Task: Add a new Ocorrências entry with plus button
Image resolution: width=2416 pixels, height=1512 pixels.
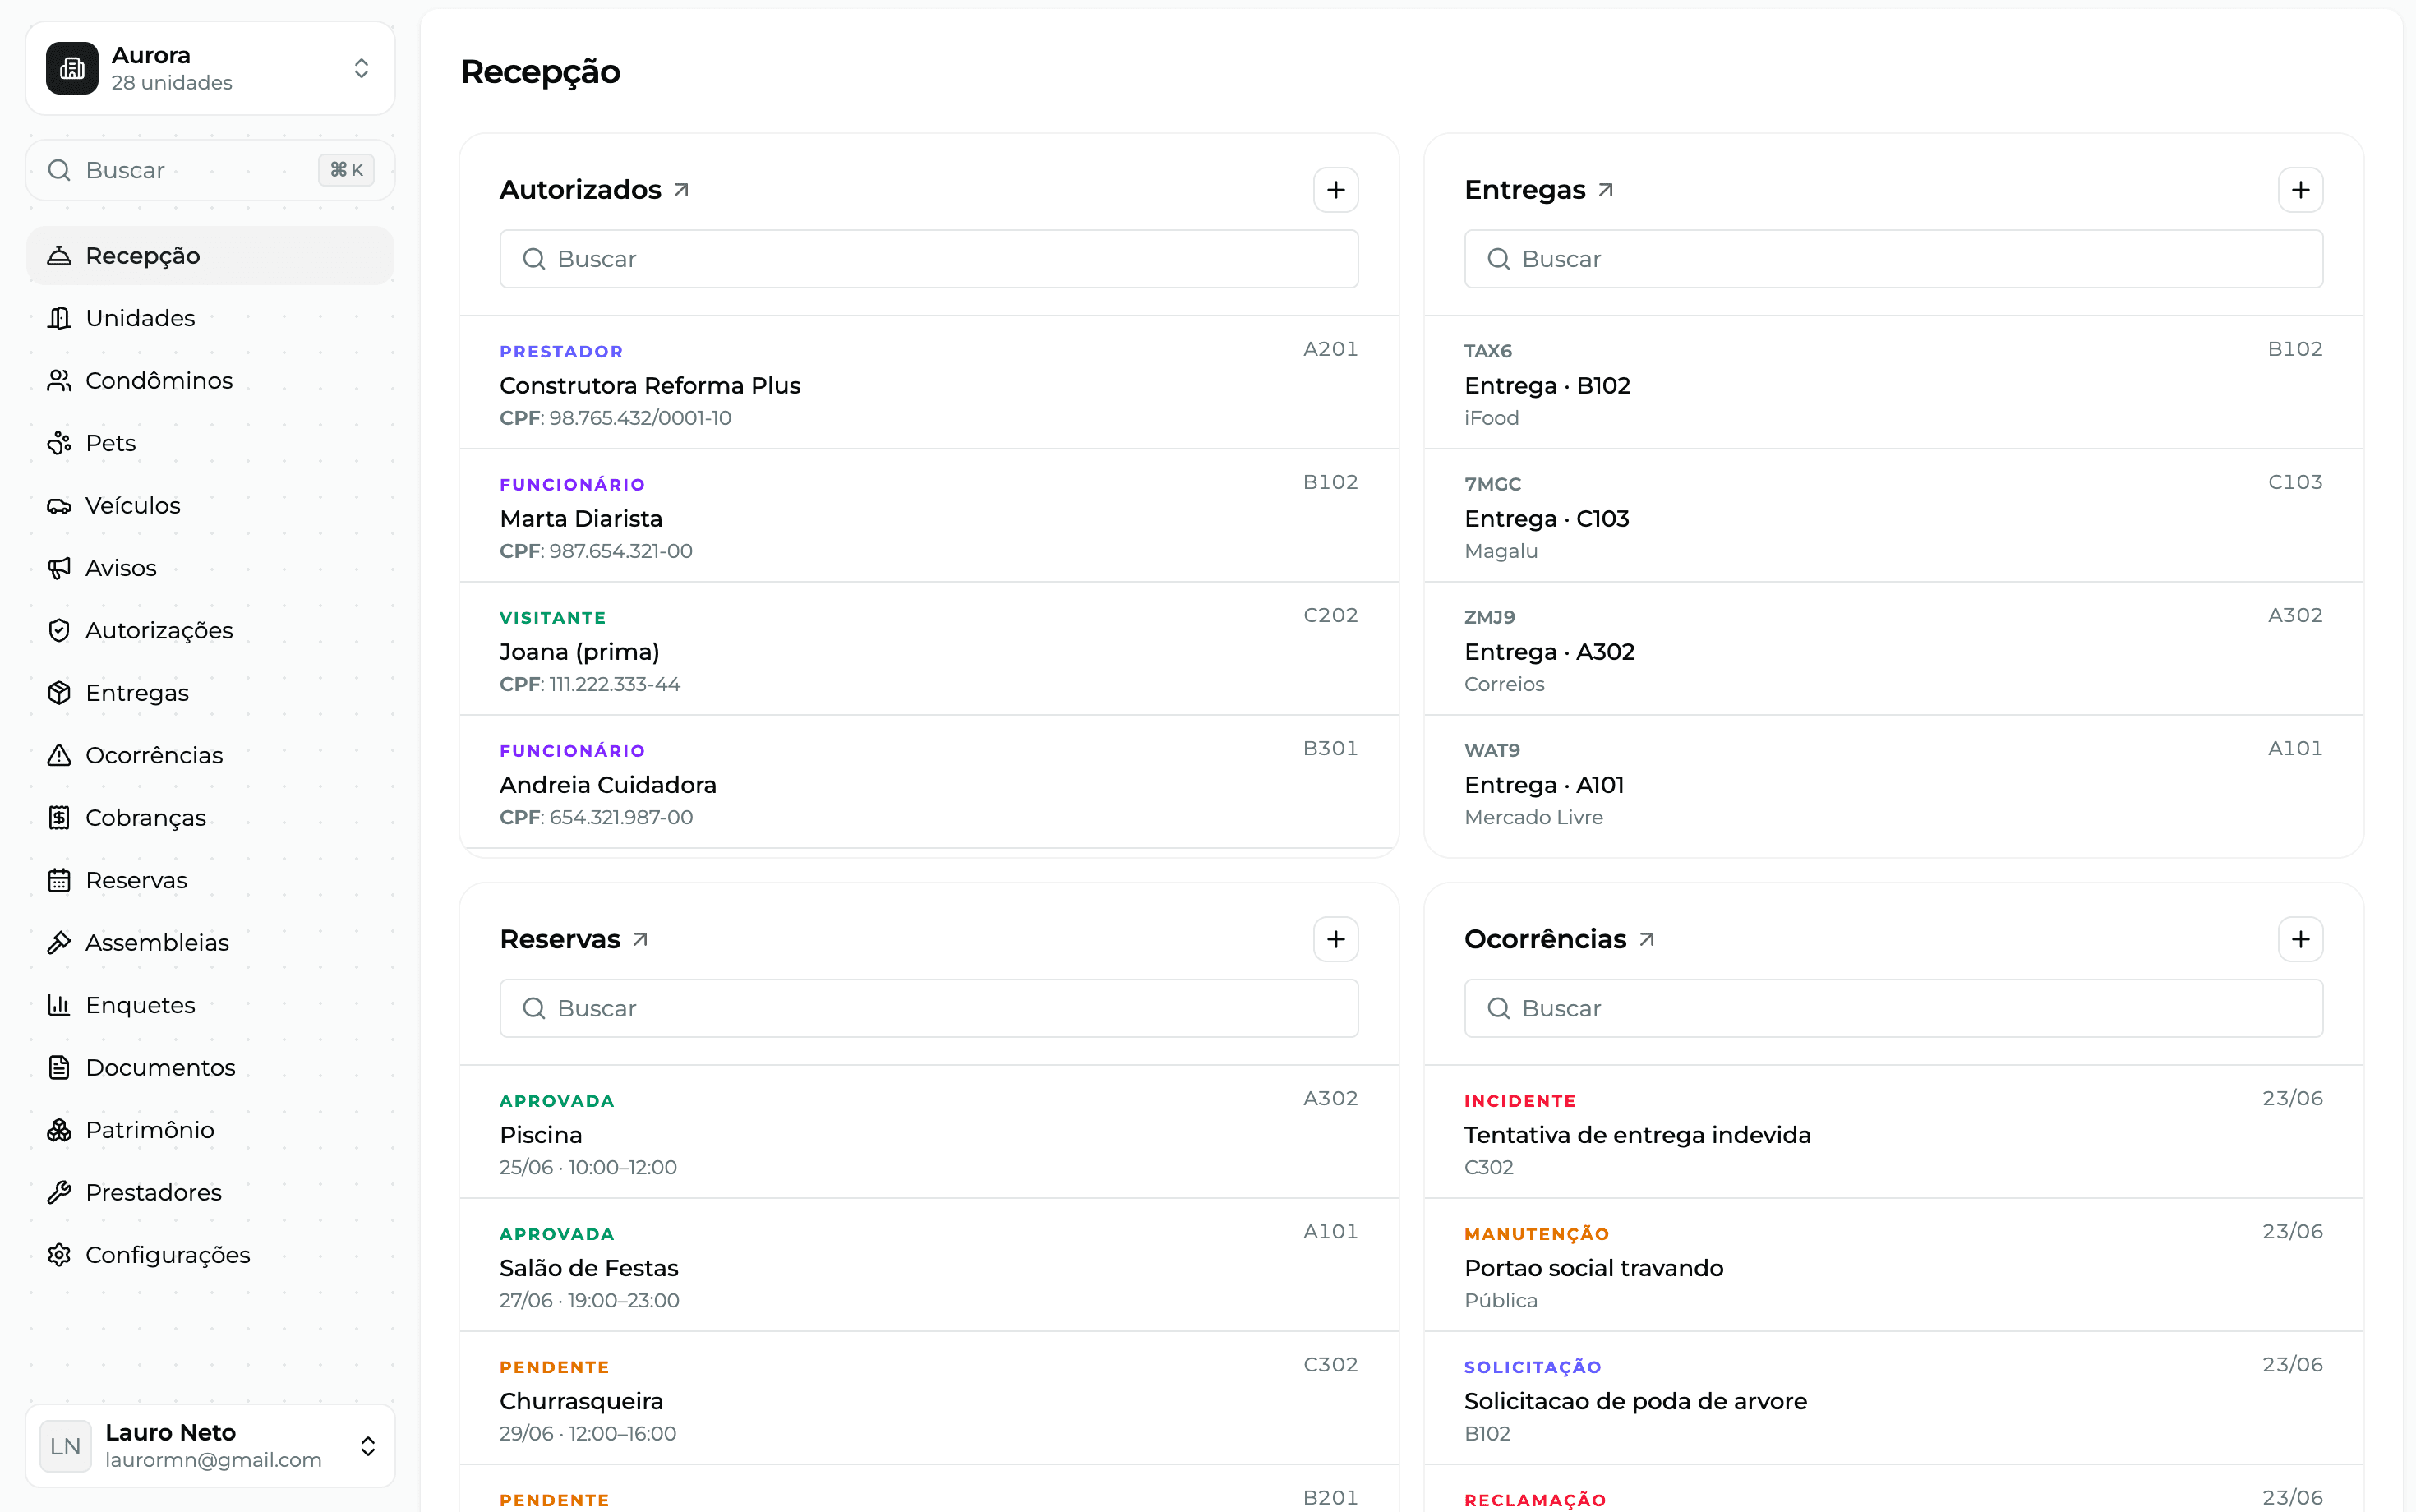Action: (2300, 939)
